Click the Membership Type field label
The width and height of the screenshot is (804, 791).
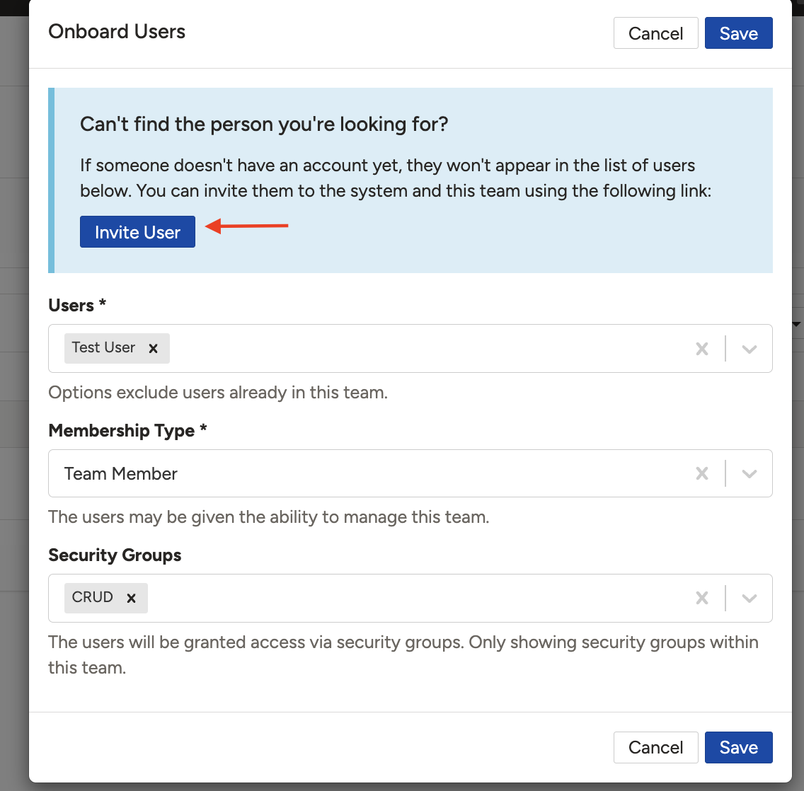pos(127,431)
